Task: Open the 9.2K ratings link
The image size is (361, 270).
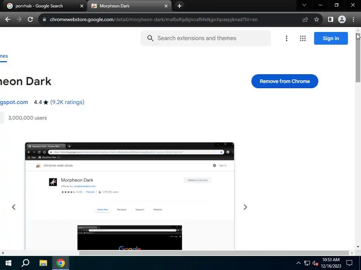Action: 67,102
